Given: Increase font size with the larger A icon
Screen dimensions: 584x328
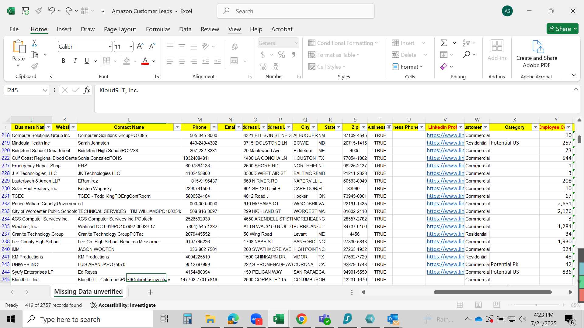Looking at the screenshot, I should (x=140, y=46).
